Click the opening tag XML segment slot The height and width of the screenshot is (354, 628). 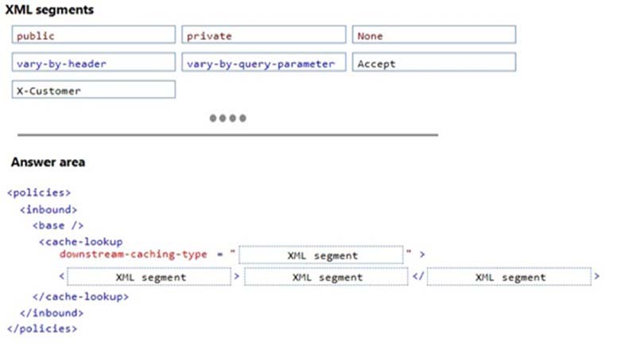(x=149, y=277)
